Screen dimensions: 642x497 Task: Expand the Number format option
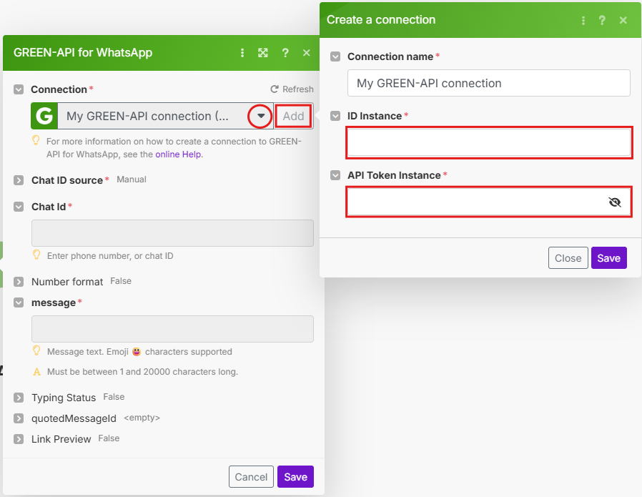(x=19, y=282)
